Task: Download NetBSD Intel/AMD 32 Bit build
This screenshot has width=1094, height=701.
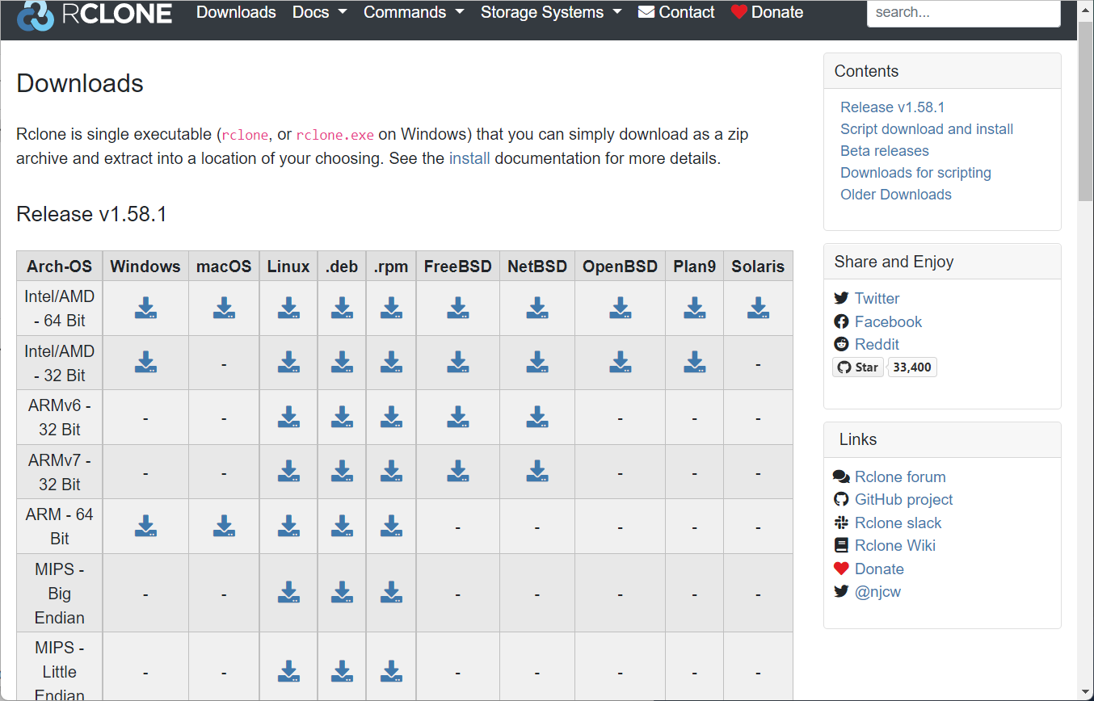Action: click(x=537, y=362)
